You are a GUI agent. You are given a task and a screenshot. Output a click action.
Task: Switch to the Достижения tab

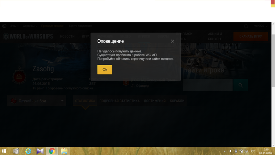(x=155, y=101)
